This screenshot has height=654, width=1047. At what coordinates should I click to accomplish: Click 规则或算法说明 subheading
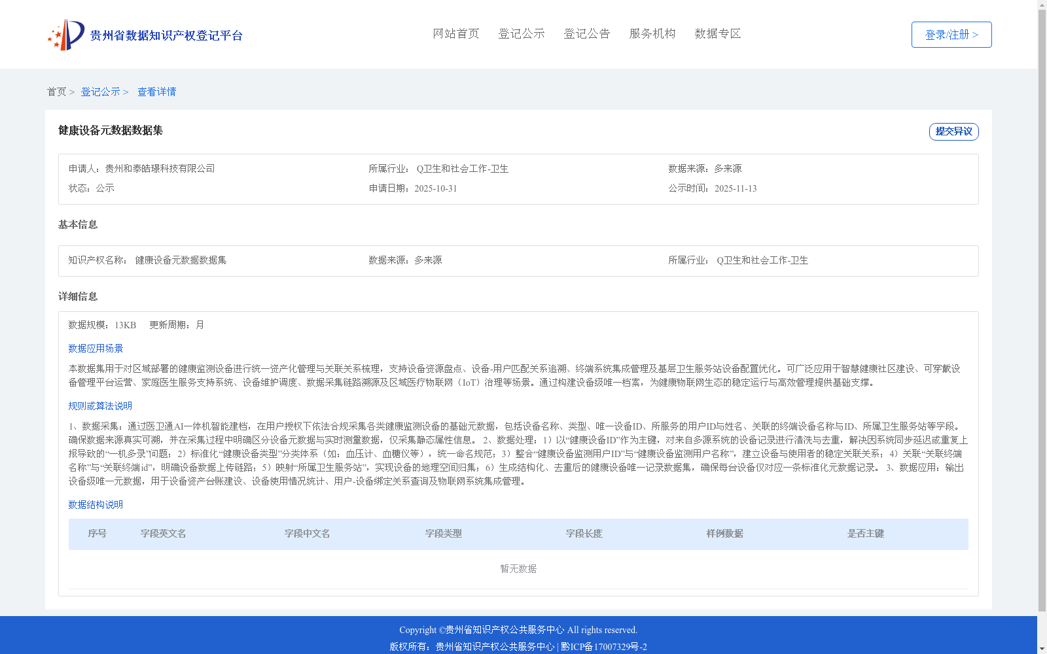pyautogui.click(x=100, y=406)
